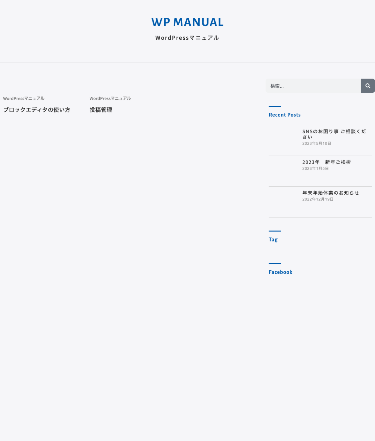Screen dimensions: 375x441
Task: Open the WP MANUAL site title
Action: coord(187,22)
